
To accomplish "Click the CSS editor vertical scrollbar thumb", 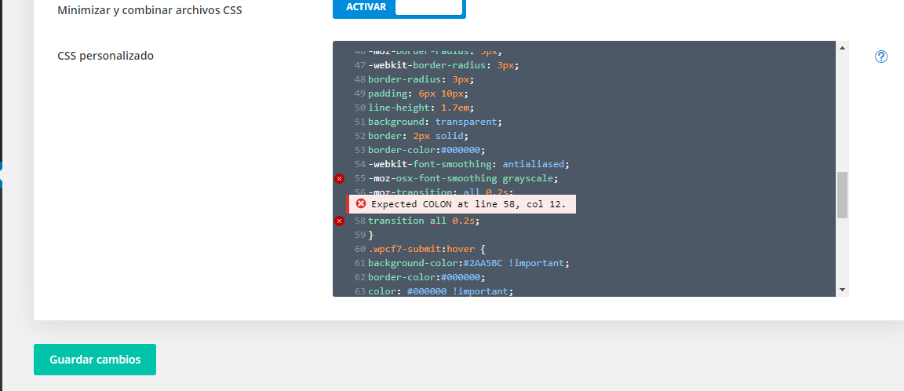I will (842, 195).
